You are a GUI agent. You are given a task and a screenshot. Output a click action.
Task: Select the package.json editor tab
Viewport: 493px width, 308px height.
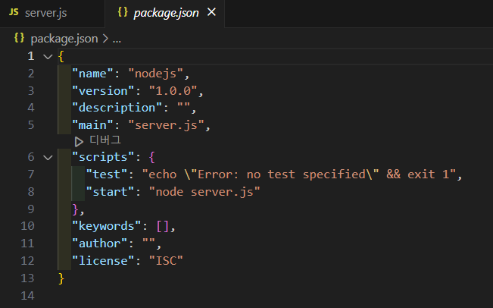165,13
